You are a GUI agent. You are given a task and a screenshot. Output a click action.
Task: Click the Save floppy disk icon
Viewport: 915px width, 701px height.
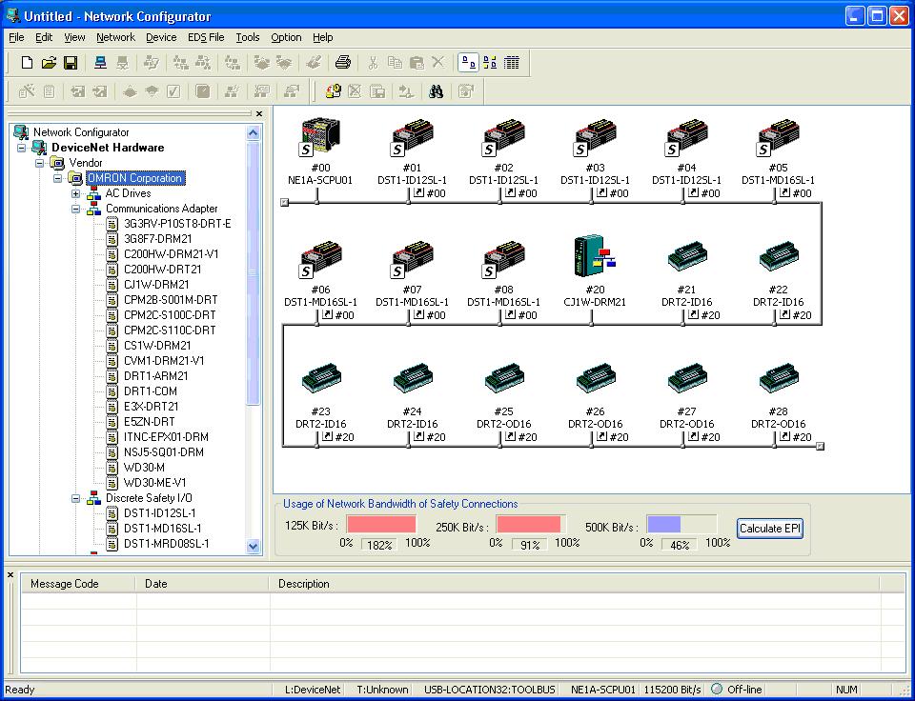coord(71,63)
